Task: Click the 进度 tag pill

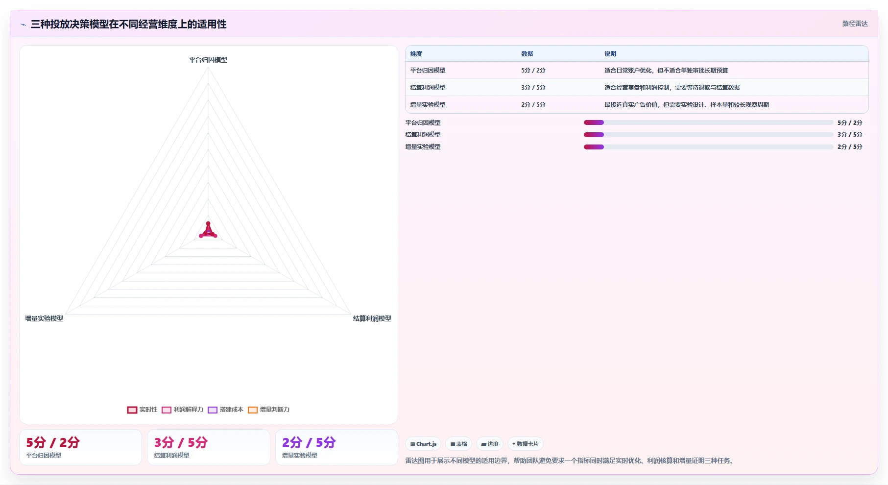Action: [490, 444]
